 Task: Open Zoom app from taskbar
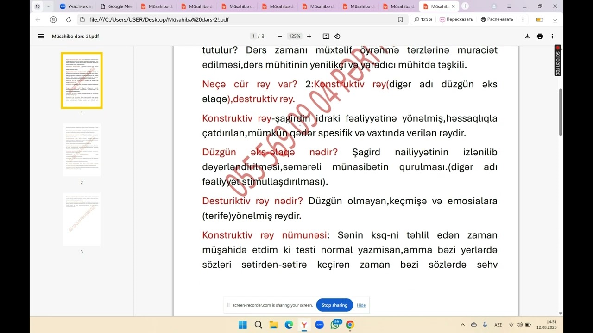pos(319,325)
